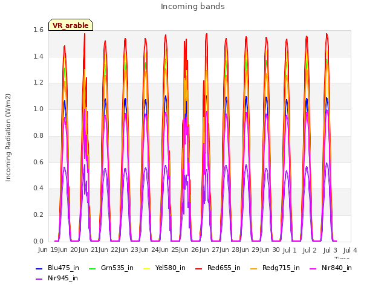
Task: Click the Nir945_in legend label
Action: tap(63, 278)
